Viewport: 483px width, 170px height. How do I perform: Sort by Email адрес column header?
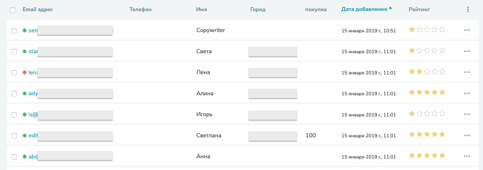click(x=38, y=9)
